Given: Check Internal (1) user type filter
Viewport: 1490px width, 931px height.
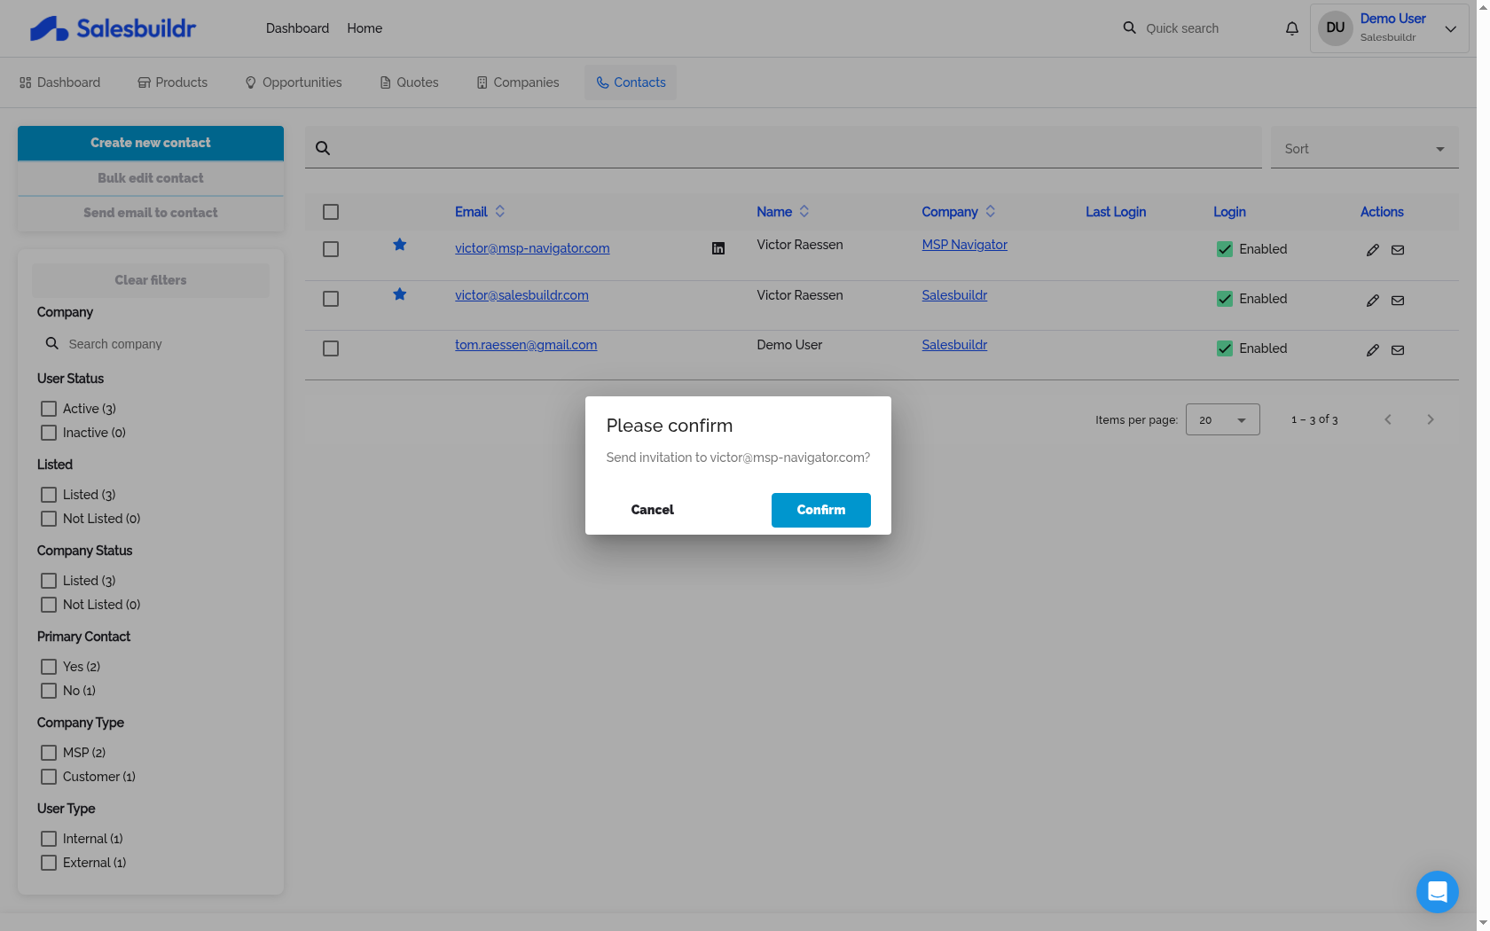Looking at the screenshot, I should [x=49, y=839].
